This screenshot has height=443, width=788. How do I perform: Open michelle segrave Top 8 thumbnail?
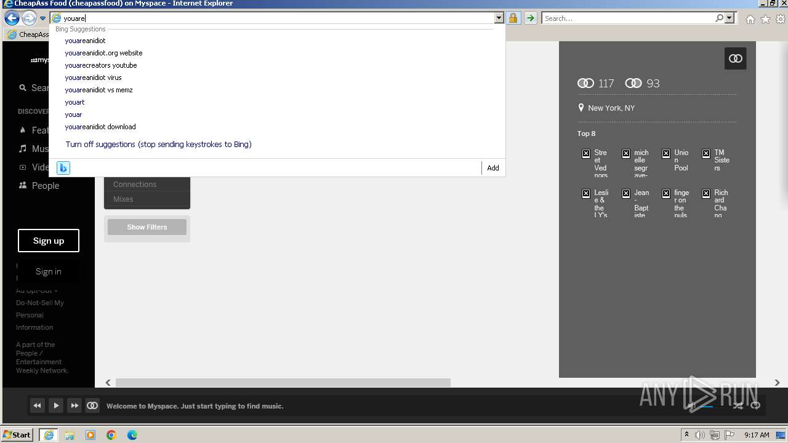[626, 153]
